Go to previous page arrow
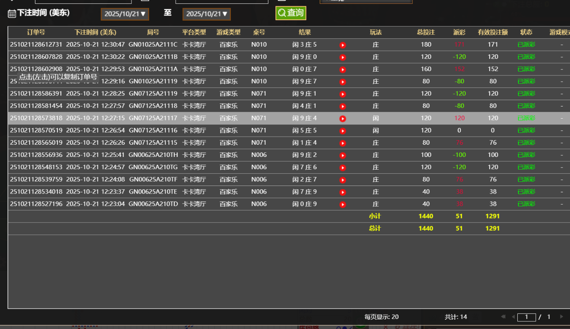Screen dimensions: 570x329 click(513, 317)
